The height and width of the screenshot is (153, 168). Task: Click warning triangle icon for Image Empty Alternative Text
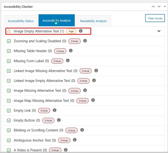pyautogui.click(x=9, y=31)
